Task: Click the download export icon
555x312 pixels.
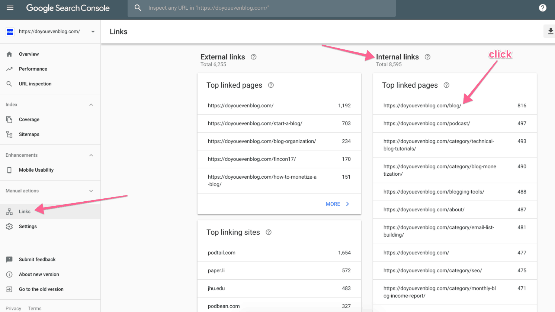Action: point(550,32)
